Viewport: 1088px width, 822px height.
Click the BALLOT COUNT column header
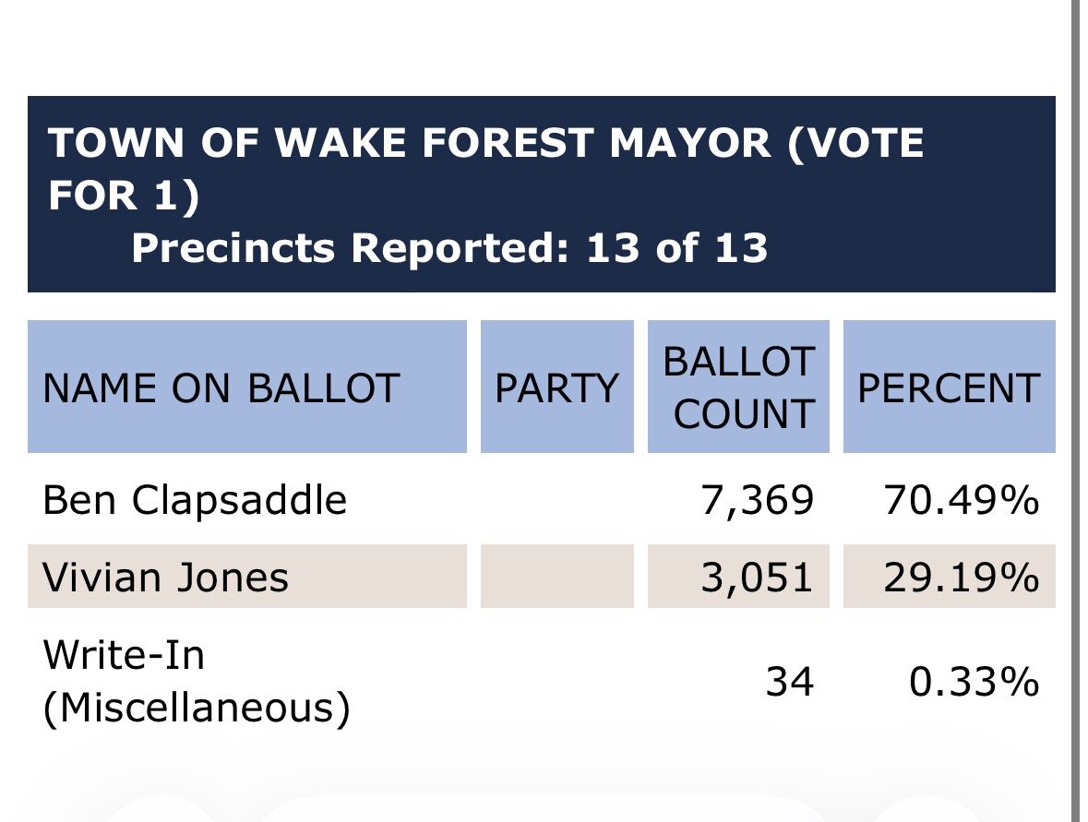coord(738,387)
